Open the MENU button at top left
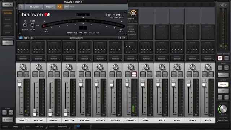This screenshot has height=130, width=231. (8, 5)
